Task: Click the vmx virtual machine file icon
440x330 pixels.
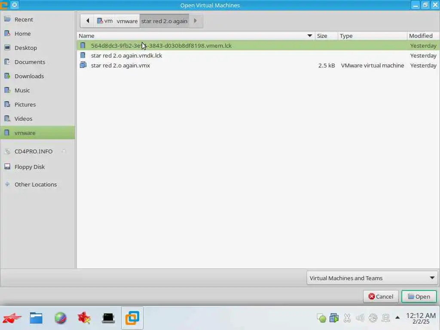Action: tap(83, 65)
